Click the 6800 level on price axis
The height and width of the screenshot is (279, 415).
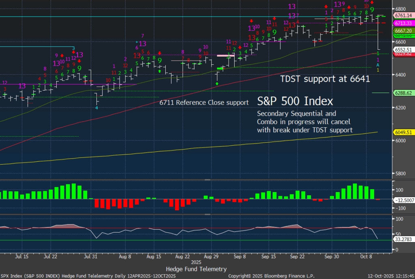tap(400, 9)
